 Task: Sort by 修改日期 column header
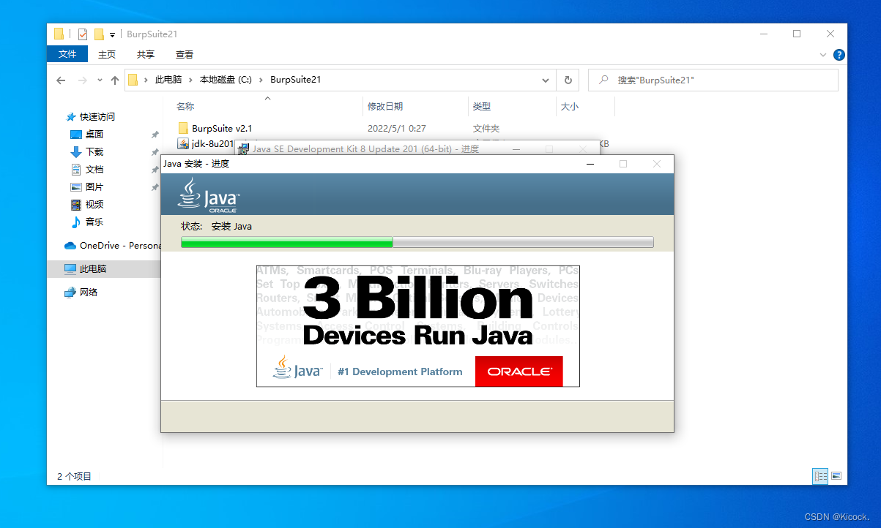pyautogui.click(x=385, y=107)
